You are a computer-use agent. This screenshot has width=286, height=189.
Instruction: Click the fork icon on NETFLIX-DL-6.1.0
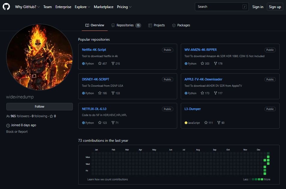pyautogui.click(x=113, y=123)
